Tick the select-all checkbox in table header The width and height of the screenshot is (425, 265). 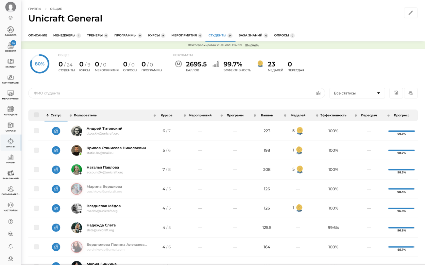click(x=36, y=115)
